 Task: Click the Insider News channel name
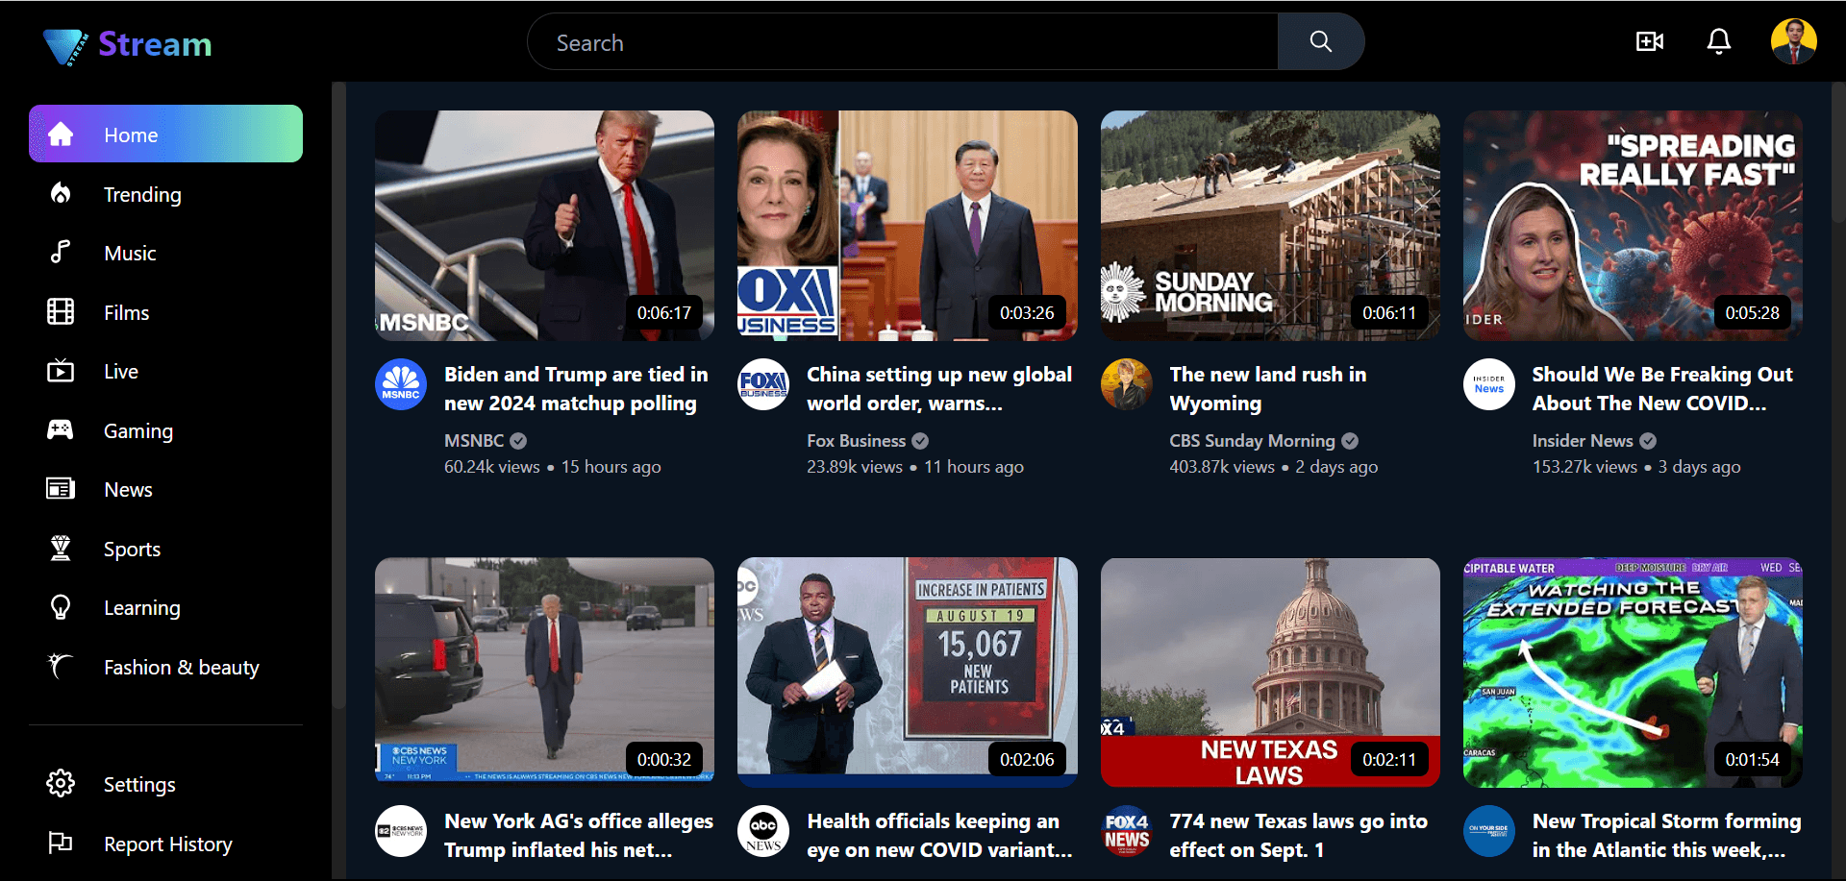[x=1583, y=441]
